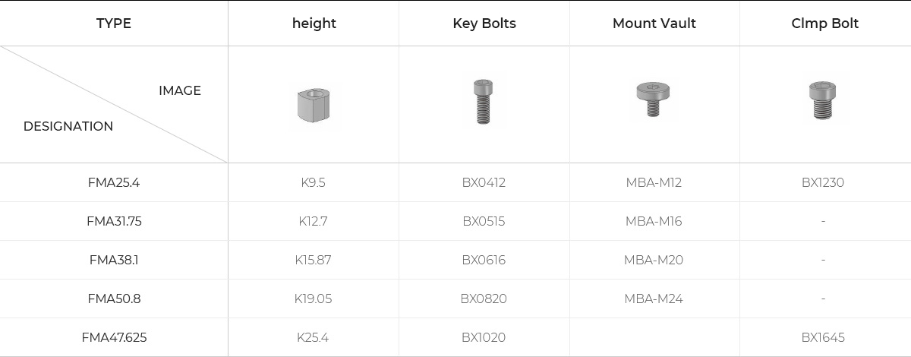Click the FMA38.1 designation cell
This screenshot has height=357, width=911.
pos(114,260)
